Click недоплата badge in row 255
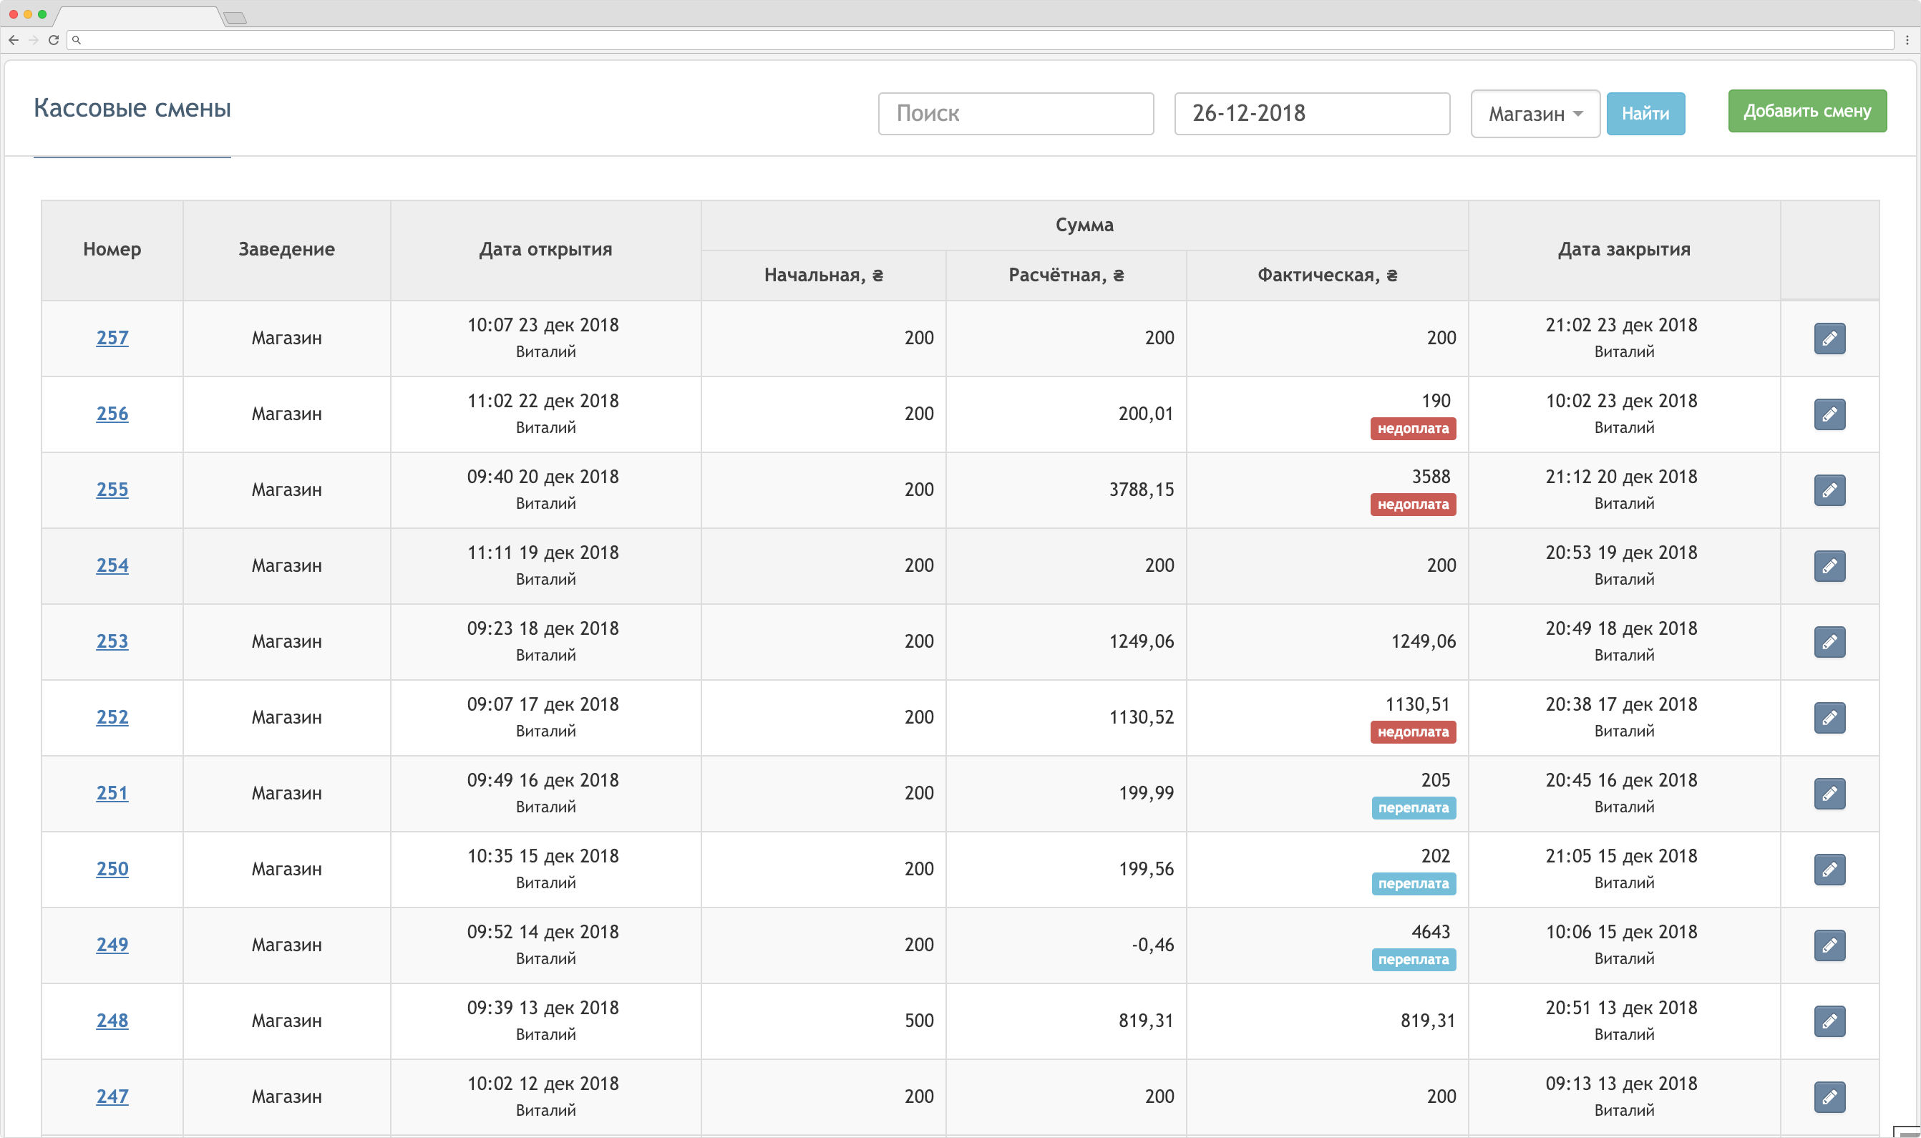 [1413, 505]
